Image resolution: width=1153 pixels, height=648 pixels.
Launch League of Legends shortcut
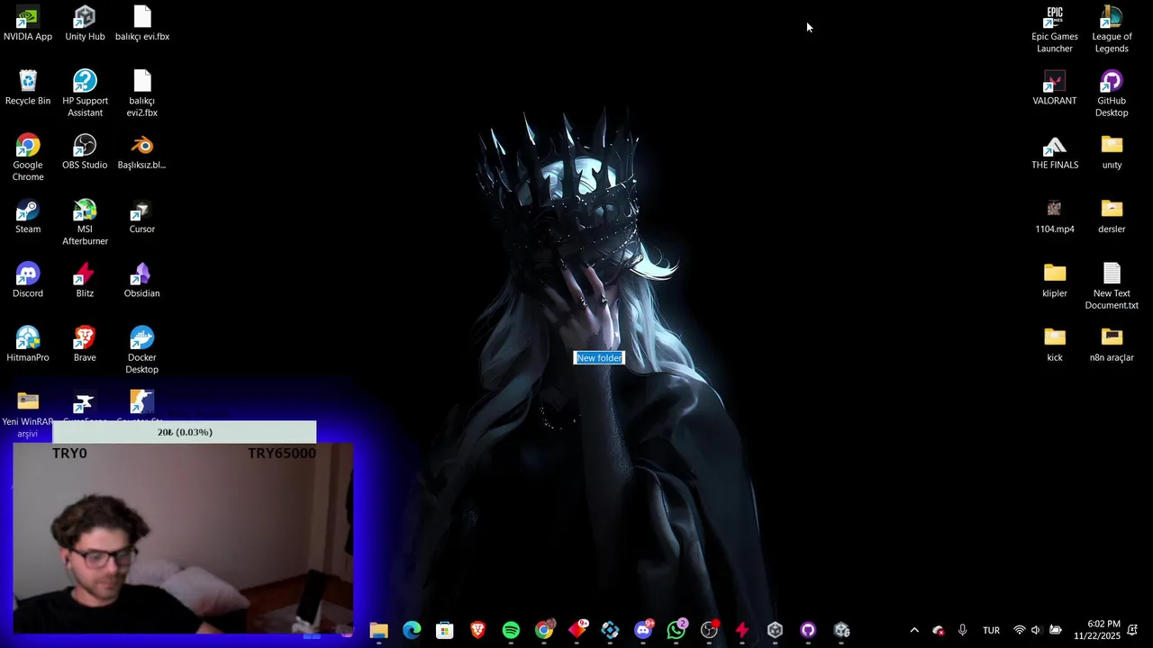tap(1112, 30)
